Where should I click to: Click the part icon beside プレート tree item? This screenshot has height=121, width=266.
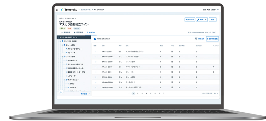tap(68, 88)
